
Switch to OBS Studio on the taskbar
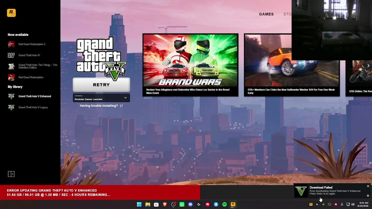[x=174, y=204]
